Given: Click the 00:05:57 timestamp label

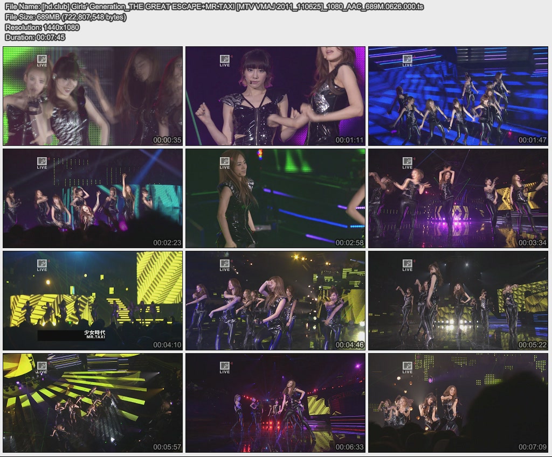Looking at the screenshot, I should click(x=167, y=447).
